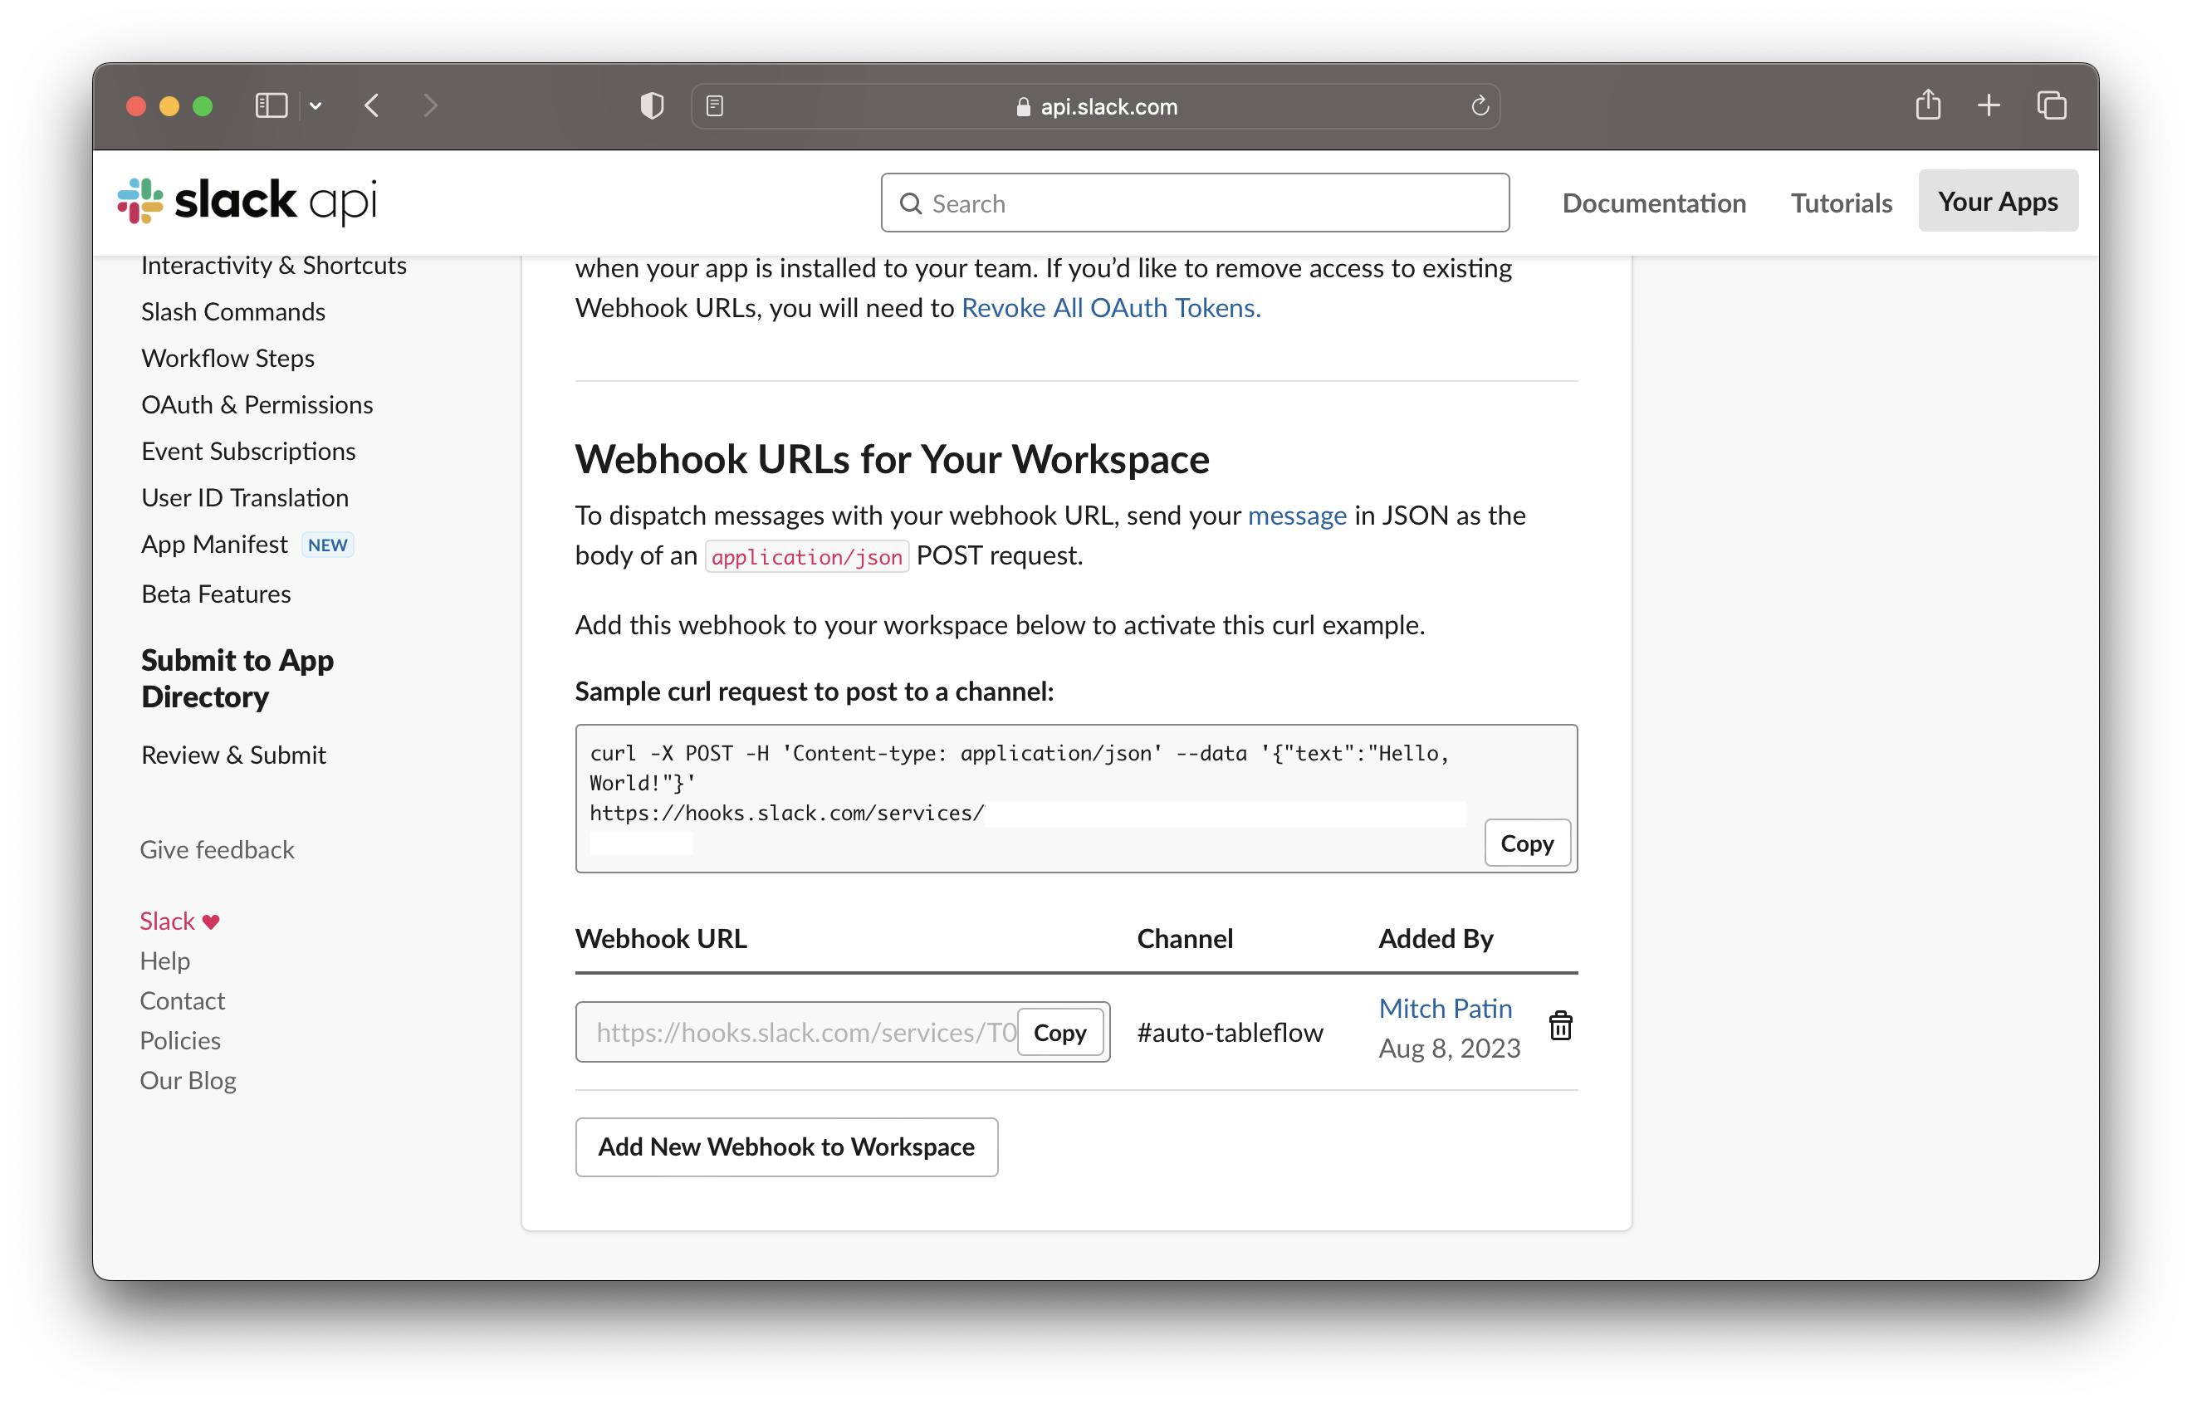Viewport: 2192px width, 1403px height.
Task: Click Add New Webhook to Workspace
Action: pos(785,1146)
